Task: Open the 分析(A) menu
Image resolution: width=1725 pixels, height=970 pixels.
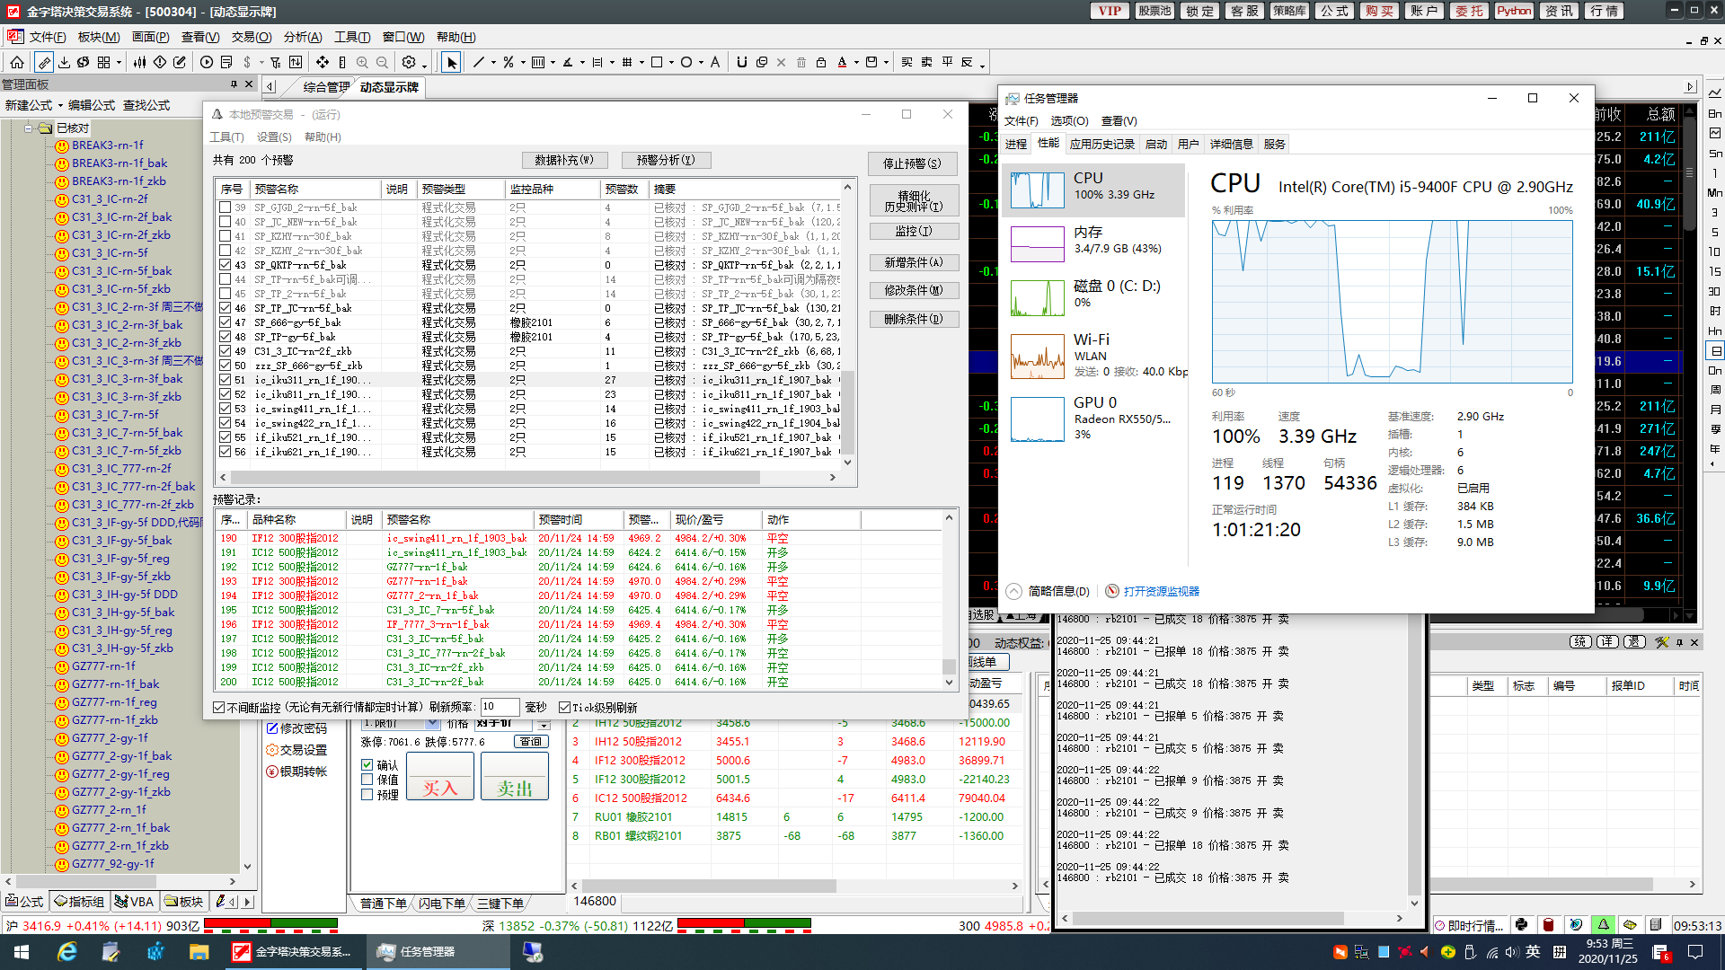Action: coord(302,37)
